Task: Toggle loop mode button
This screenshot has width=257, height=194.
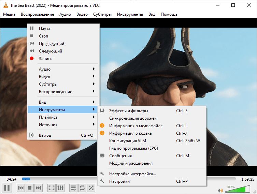Action: click(x=82, y=188)
